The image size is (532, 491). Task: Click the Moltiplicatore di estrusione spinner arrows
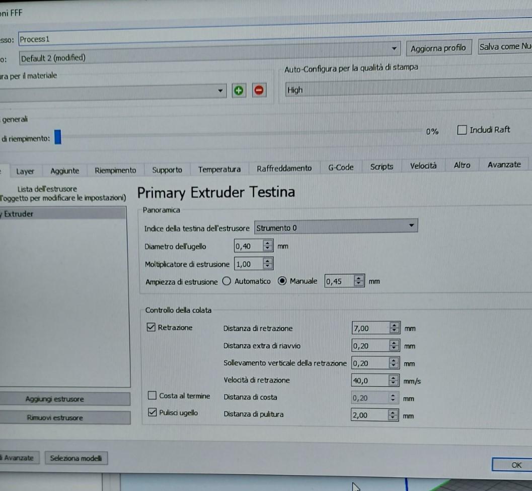tap(268, 264)
